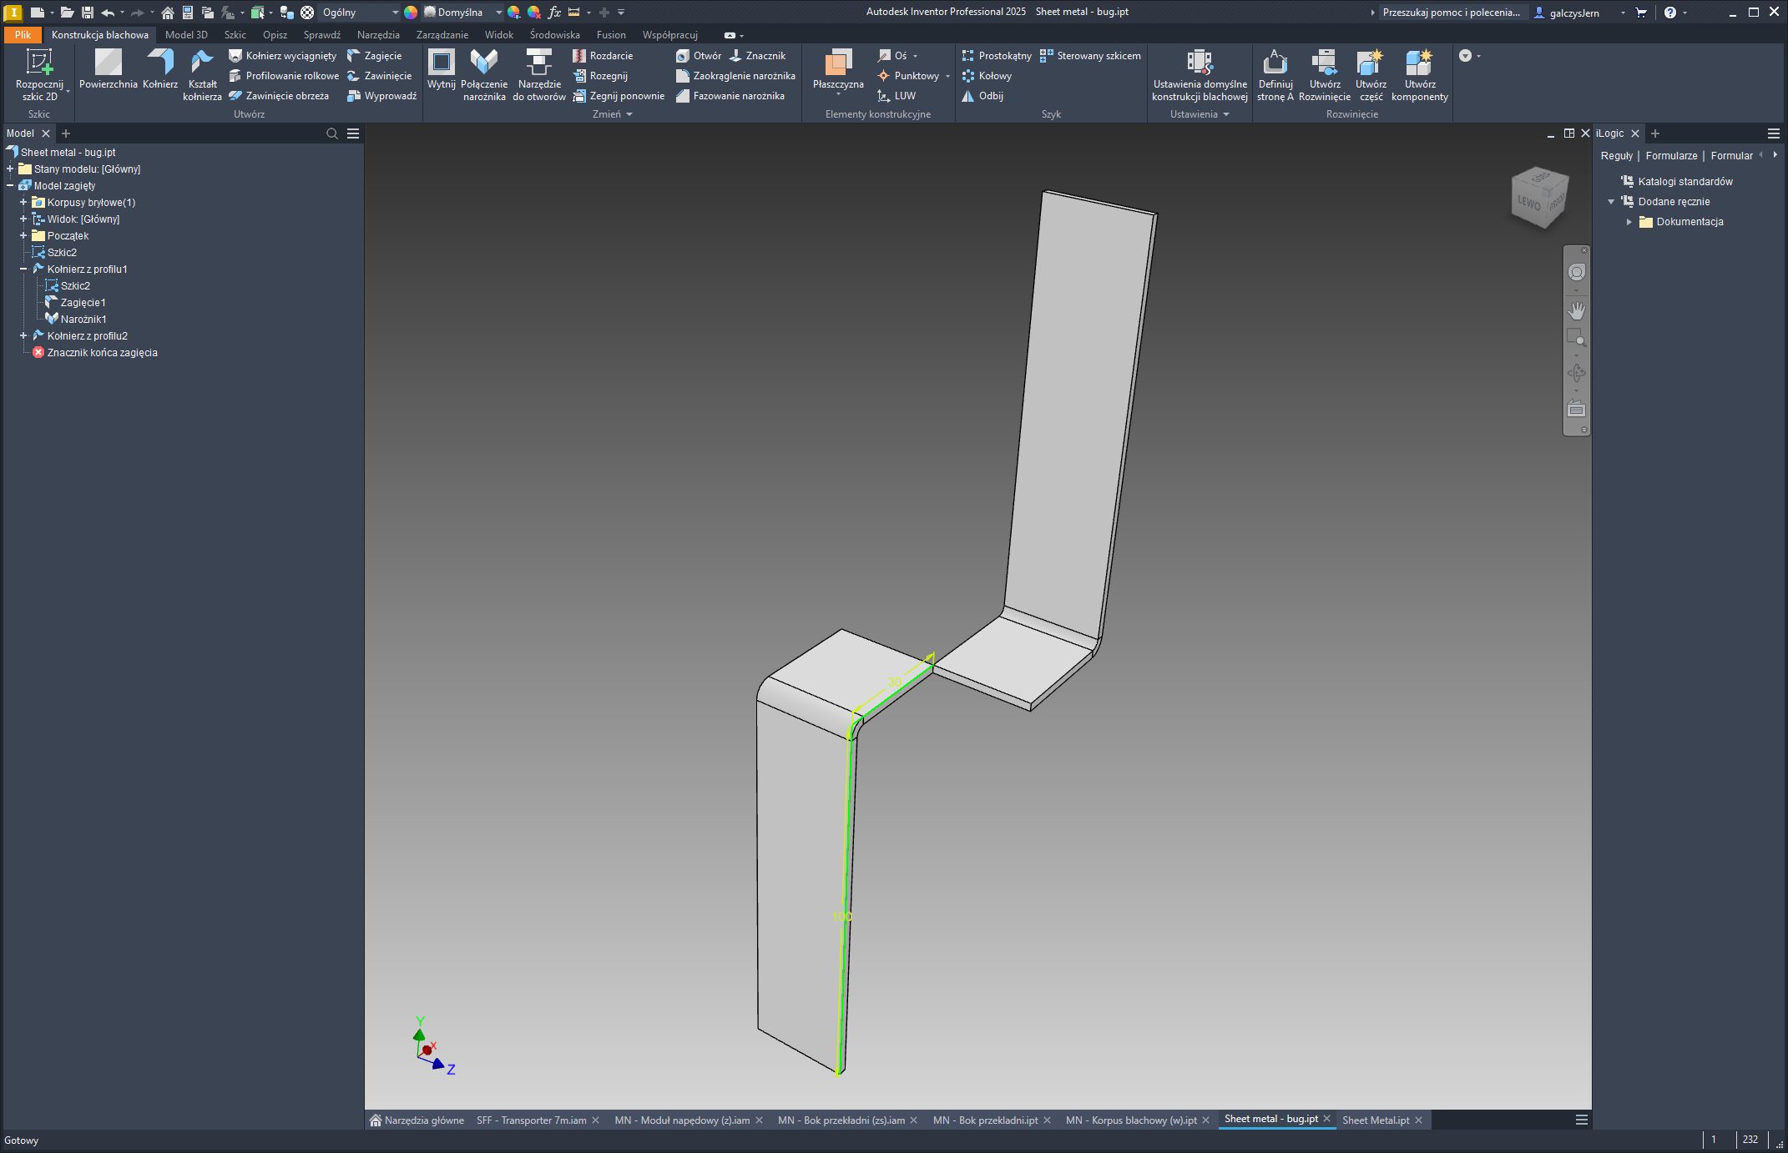
Task: Click the ViewCube LEWO face
Action: (1528, 203)
